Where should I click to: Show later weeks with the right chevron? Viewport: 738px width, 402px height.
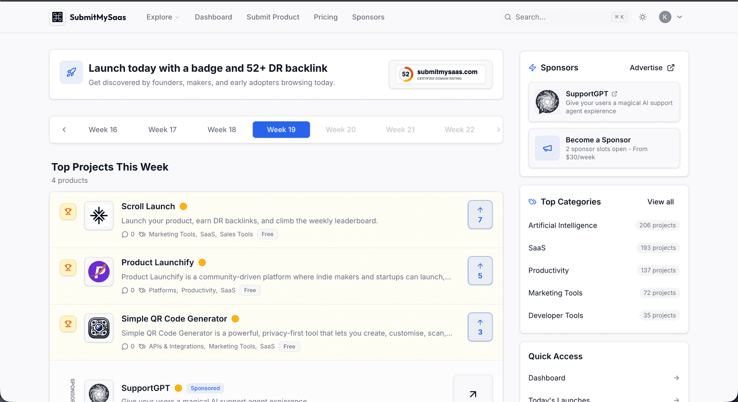[498, 130]
